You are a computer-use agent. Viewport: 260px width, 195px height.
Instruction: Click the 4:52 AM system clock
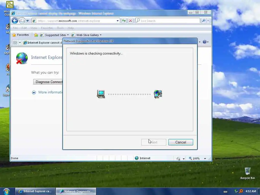coord(251,191)
